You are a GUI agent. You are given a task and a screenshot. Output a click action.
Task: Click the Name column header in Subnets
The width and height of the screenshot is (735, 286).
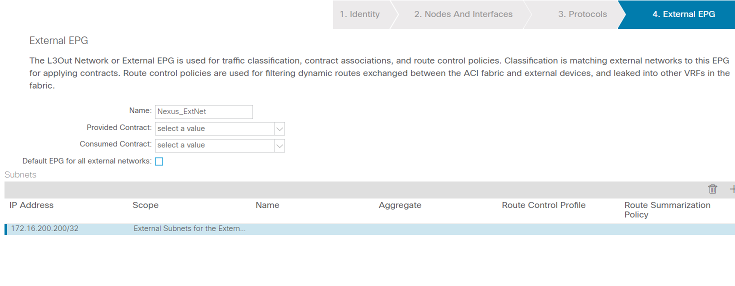click(267, 205)
